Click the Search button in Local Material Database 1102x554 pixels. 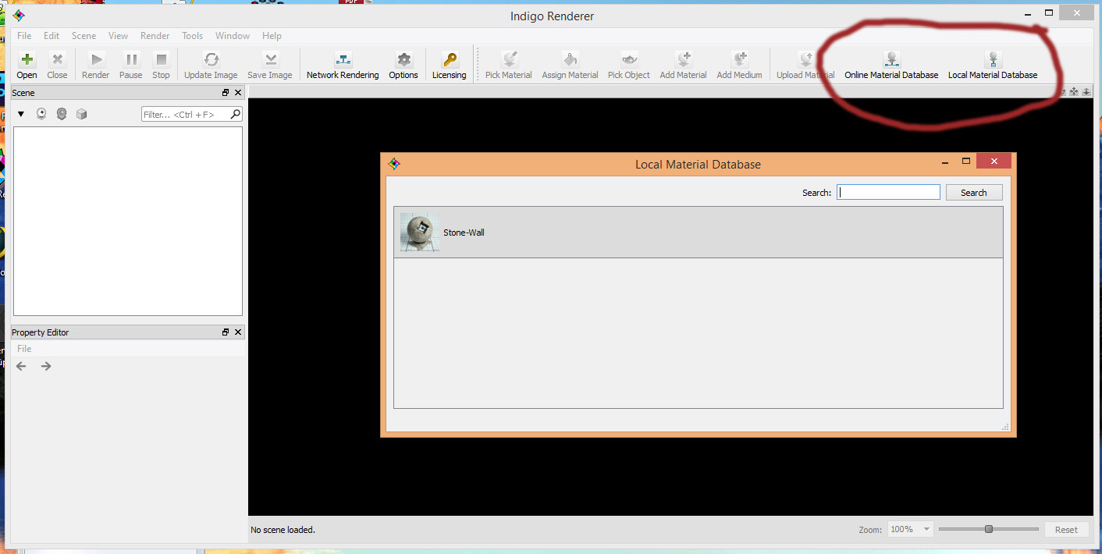(974, 193)
